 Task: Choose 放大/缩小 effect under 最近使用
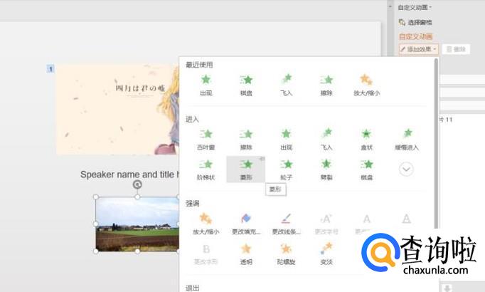pos(366,85)
